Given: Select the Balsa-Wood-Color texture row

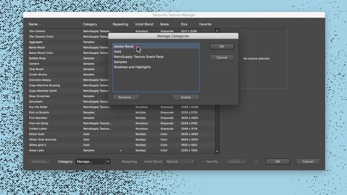Looking at the screenshot, I should [121, 53].
